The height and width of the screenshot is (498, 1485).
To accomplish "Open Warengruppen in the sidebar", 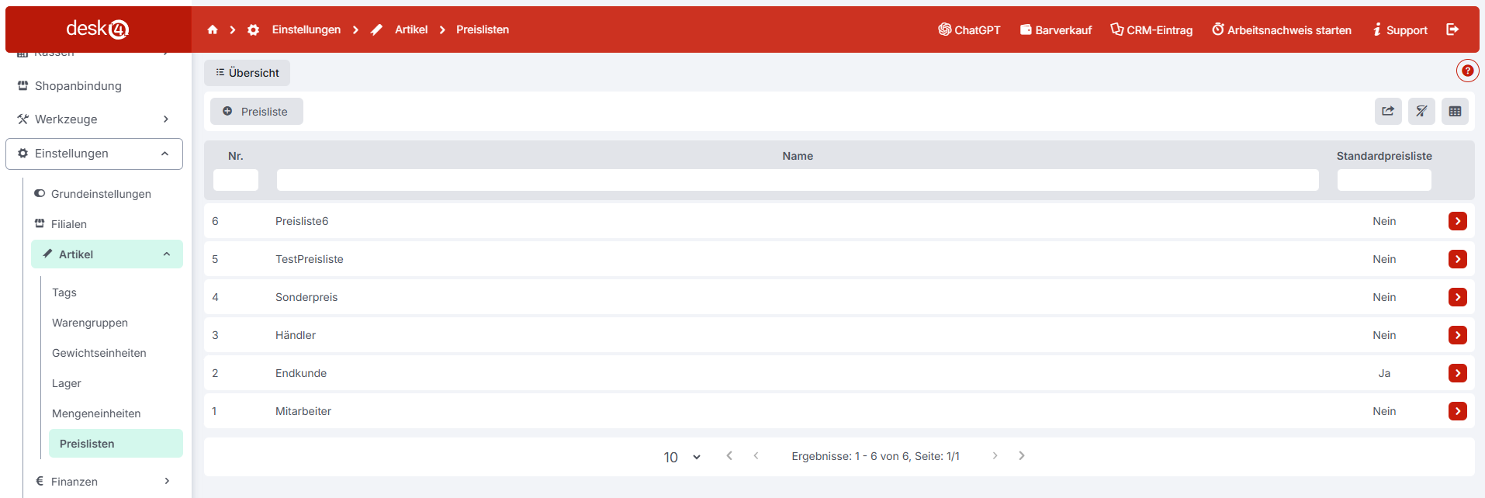I will tap(90, 323).
